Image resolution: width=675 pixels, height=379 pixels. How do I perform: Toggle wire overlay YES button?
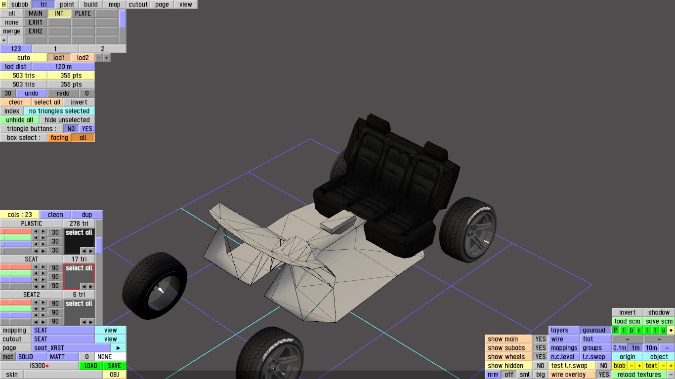tap(603, 375)
